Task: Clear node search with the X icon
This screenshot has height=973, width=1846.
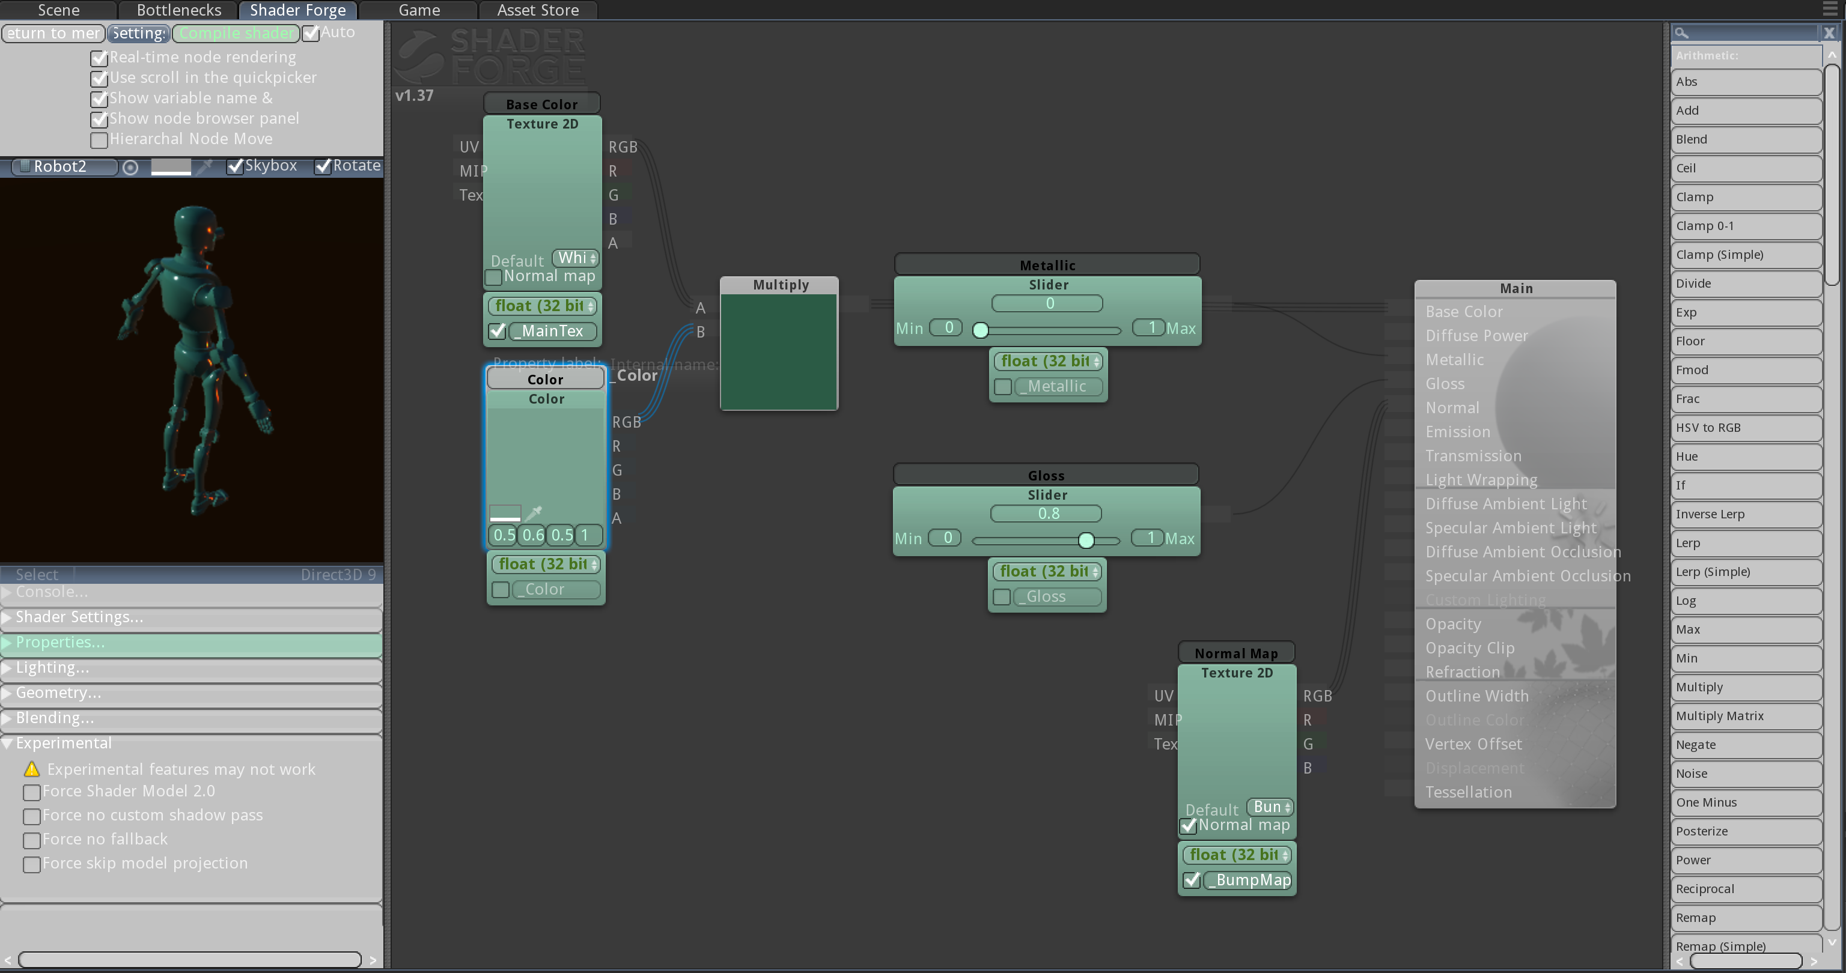Action: click(x=1829, y=33)
